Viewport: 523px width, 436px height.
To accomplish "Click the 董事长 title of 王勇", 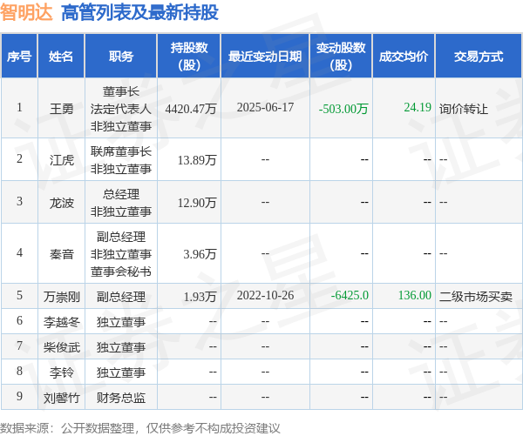I will pos(121,91).
